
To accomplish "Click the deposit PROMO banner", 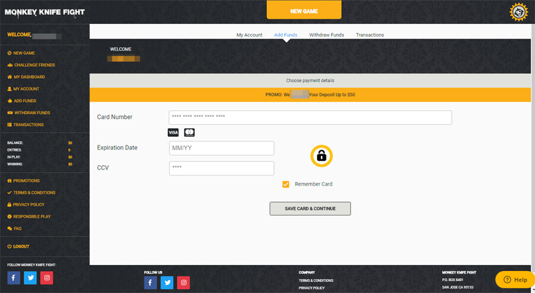I will [310, 95].
